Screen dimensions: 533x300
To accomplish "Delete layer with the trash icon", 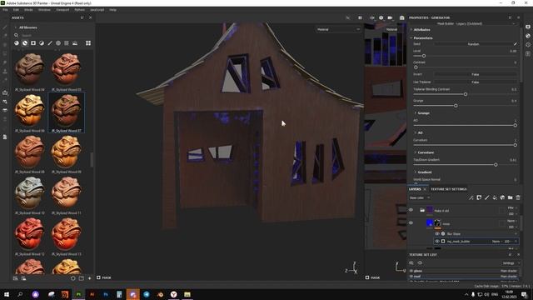I will [x=518, y=197].
